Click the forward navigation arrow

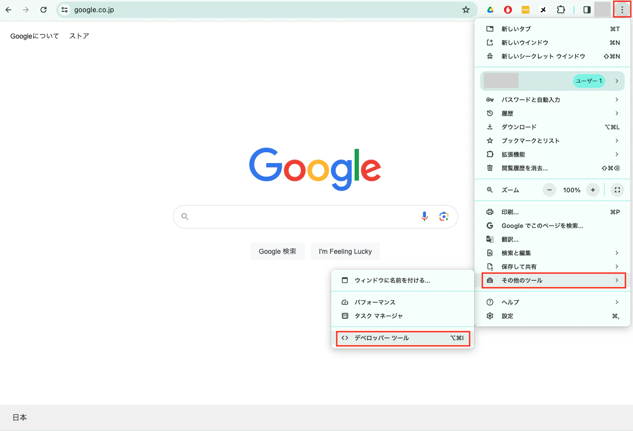pyautogui.click(x=26, y=10)
